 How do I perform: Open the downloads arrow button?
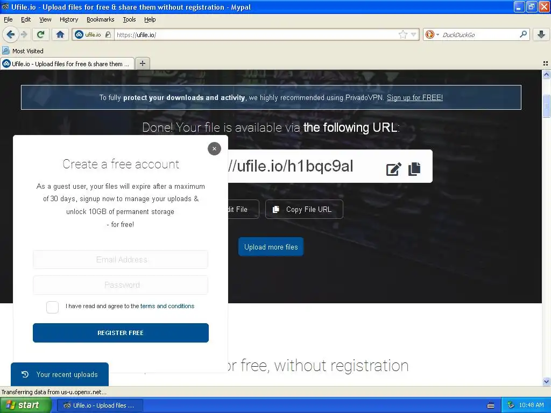[x=541, y=34]
